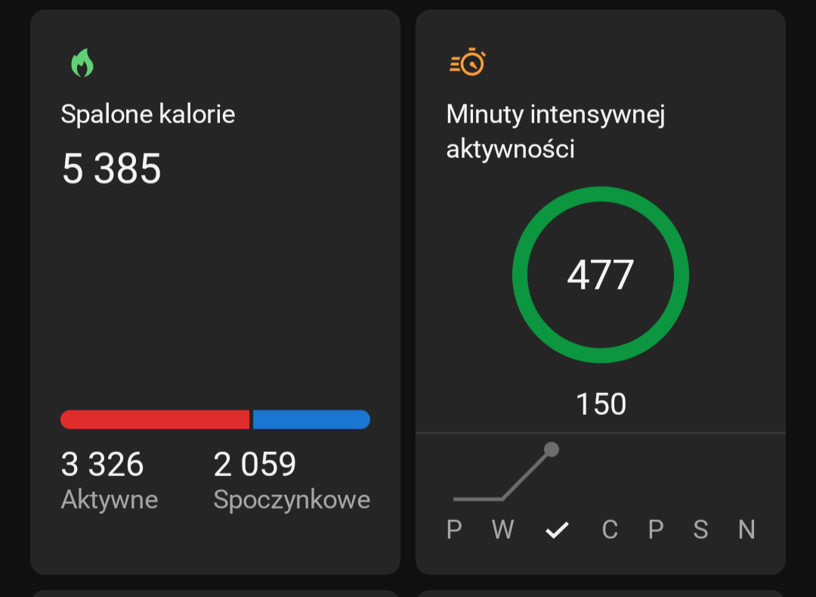Screen dimensions: 816x597
Task: Select the Spoczynkowe label
Action: point(292,500)
